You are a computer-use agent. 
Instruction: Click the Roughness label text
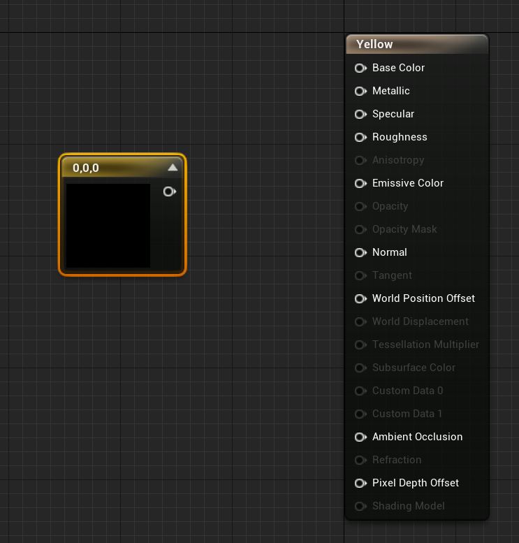400,137
